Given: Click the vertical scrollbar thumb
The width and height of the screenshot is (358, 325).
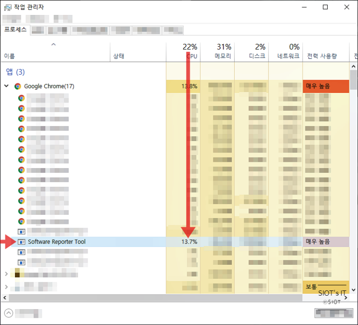Looking at the screenshot, I should [x=354, y=80].
